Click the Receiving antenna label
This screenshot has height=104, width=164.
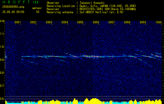(60, 12)
